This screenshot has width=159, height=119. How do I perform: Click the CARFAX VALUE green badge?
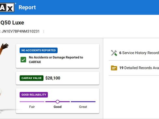click(x=32, y=78)
